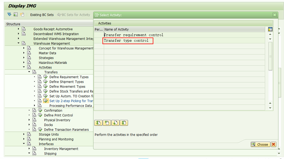The image size is (284, 159).
Task: Select Define Movement Types tree entry
Action: pos(67,87)
